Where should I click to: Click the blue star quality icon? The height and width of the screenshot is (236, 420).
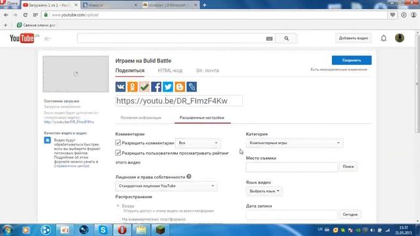[x=47, y=140]
